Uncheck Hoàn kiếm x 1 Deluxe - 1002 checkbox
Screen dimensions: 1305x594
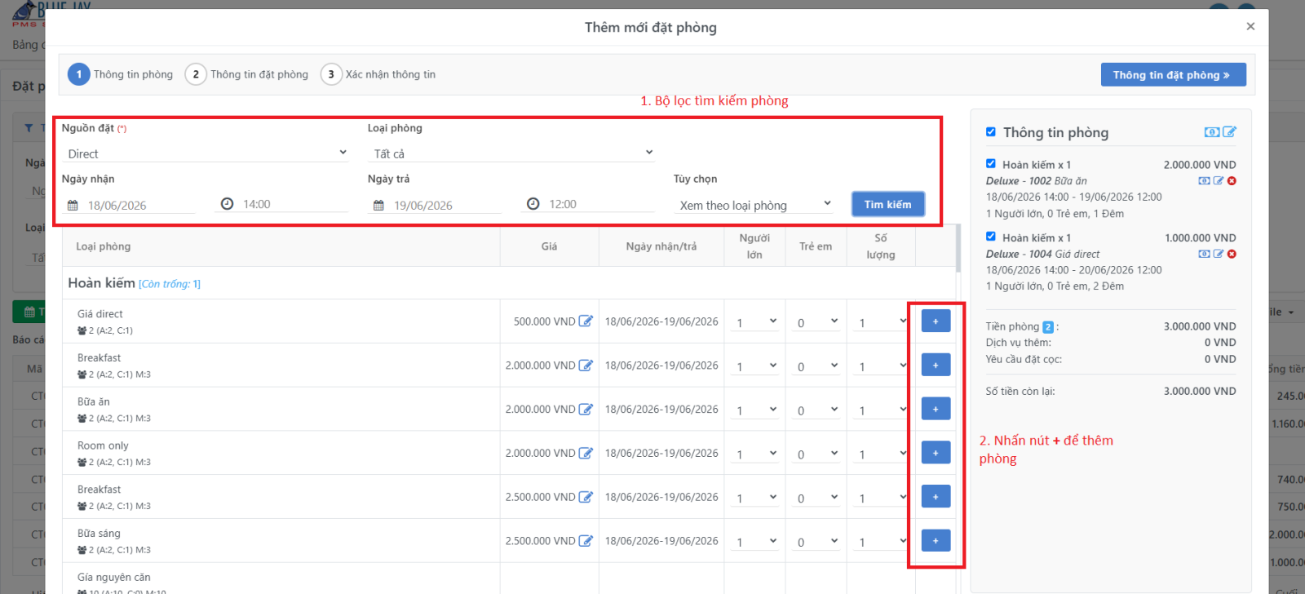pos(990,163)
